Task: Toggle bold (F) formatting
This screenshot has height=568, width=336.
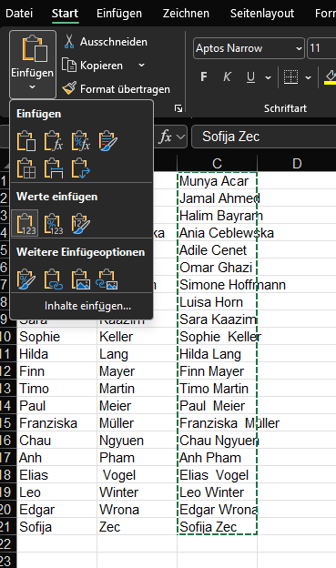Action: pos(204,76)
